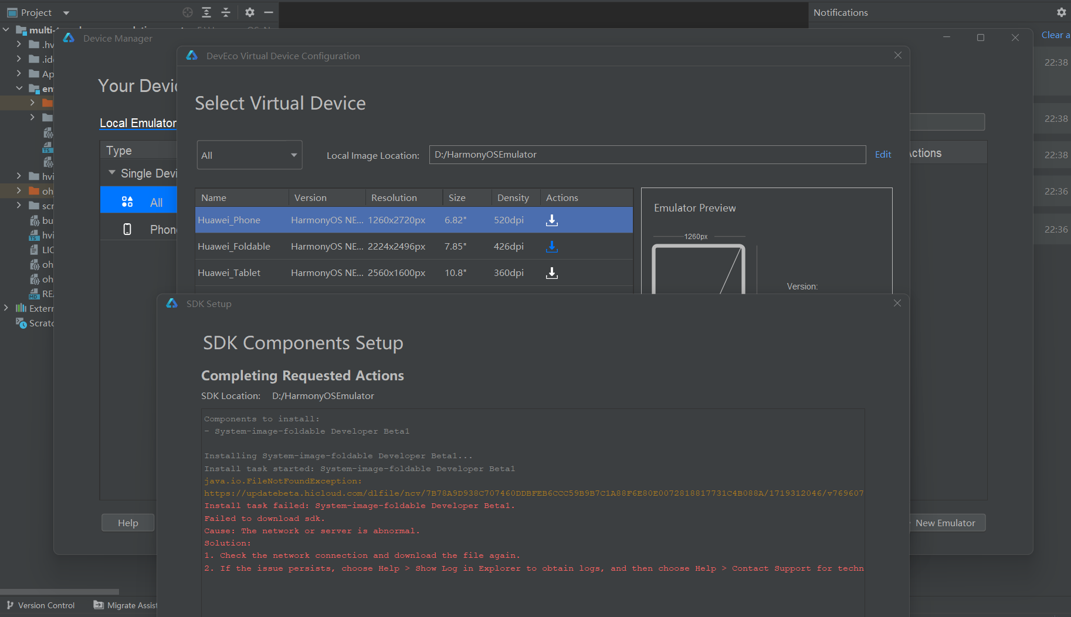Click the Scratches and Consoles tree item
The height and width of the screenshot is (617, 1071).
point(35,323)
